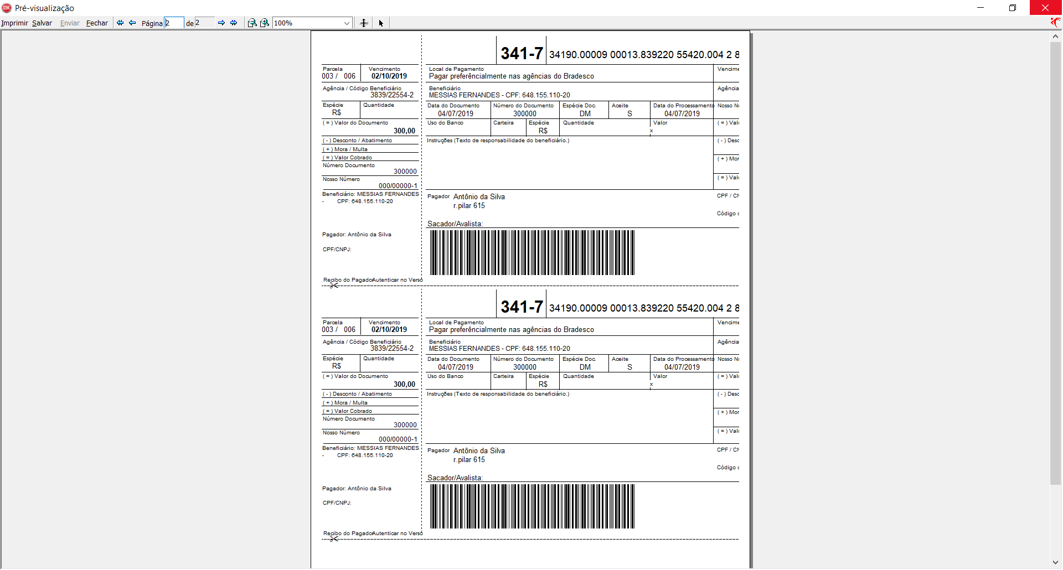Screen dimensions: 1063x570
Task: Select the pan/move tool
Action: coord(364,23)
